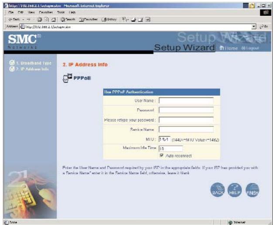Click the checkmark icon for Broadband Type step
Screen dimensions: 273x225
click(x=12, y=63)
